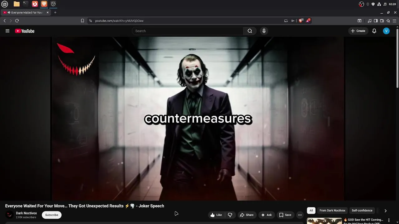This screenshot has height=224, width=399.
Task: Click the Dark Noctivox channel avatar
Action: point(10,215)
